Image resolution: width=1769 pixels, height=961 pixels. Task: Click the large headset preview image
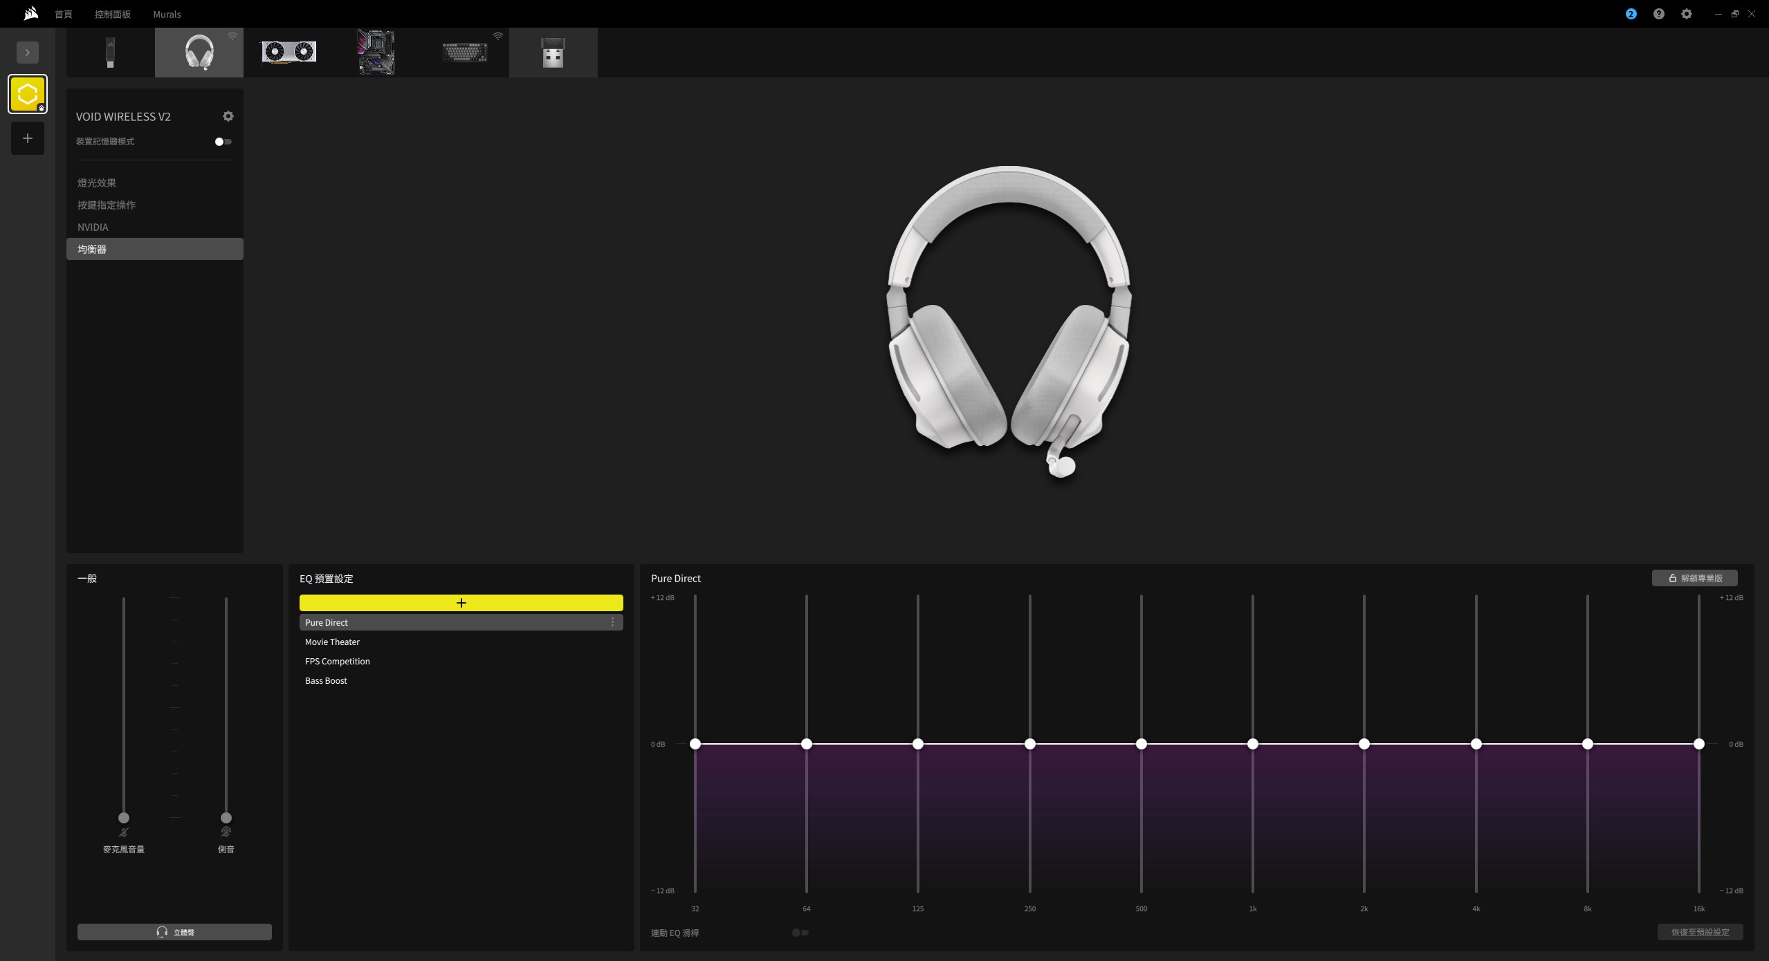tap(1009, 321)
